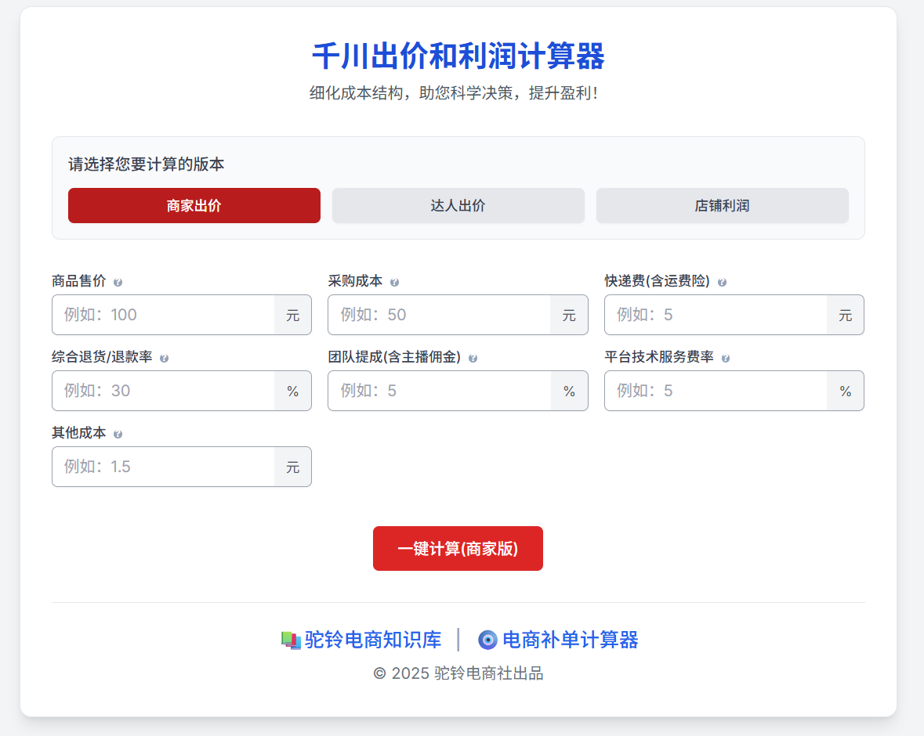This screenshot has height=736, width=924.
Task: Click the % suffix of 平台技术服务费率 field
Action: pyautogui.click(x=846, y=391)
